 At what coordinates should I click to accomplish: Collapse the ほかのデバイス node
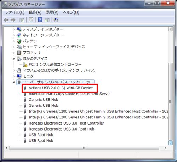click(x=13, y=59)
